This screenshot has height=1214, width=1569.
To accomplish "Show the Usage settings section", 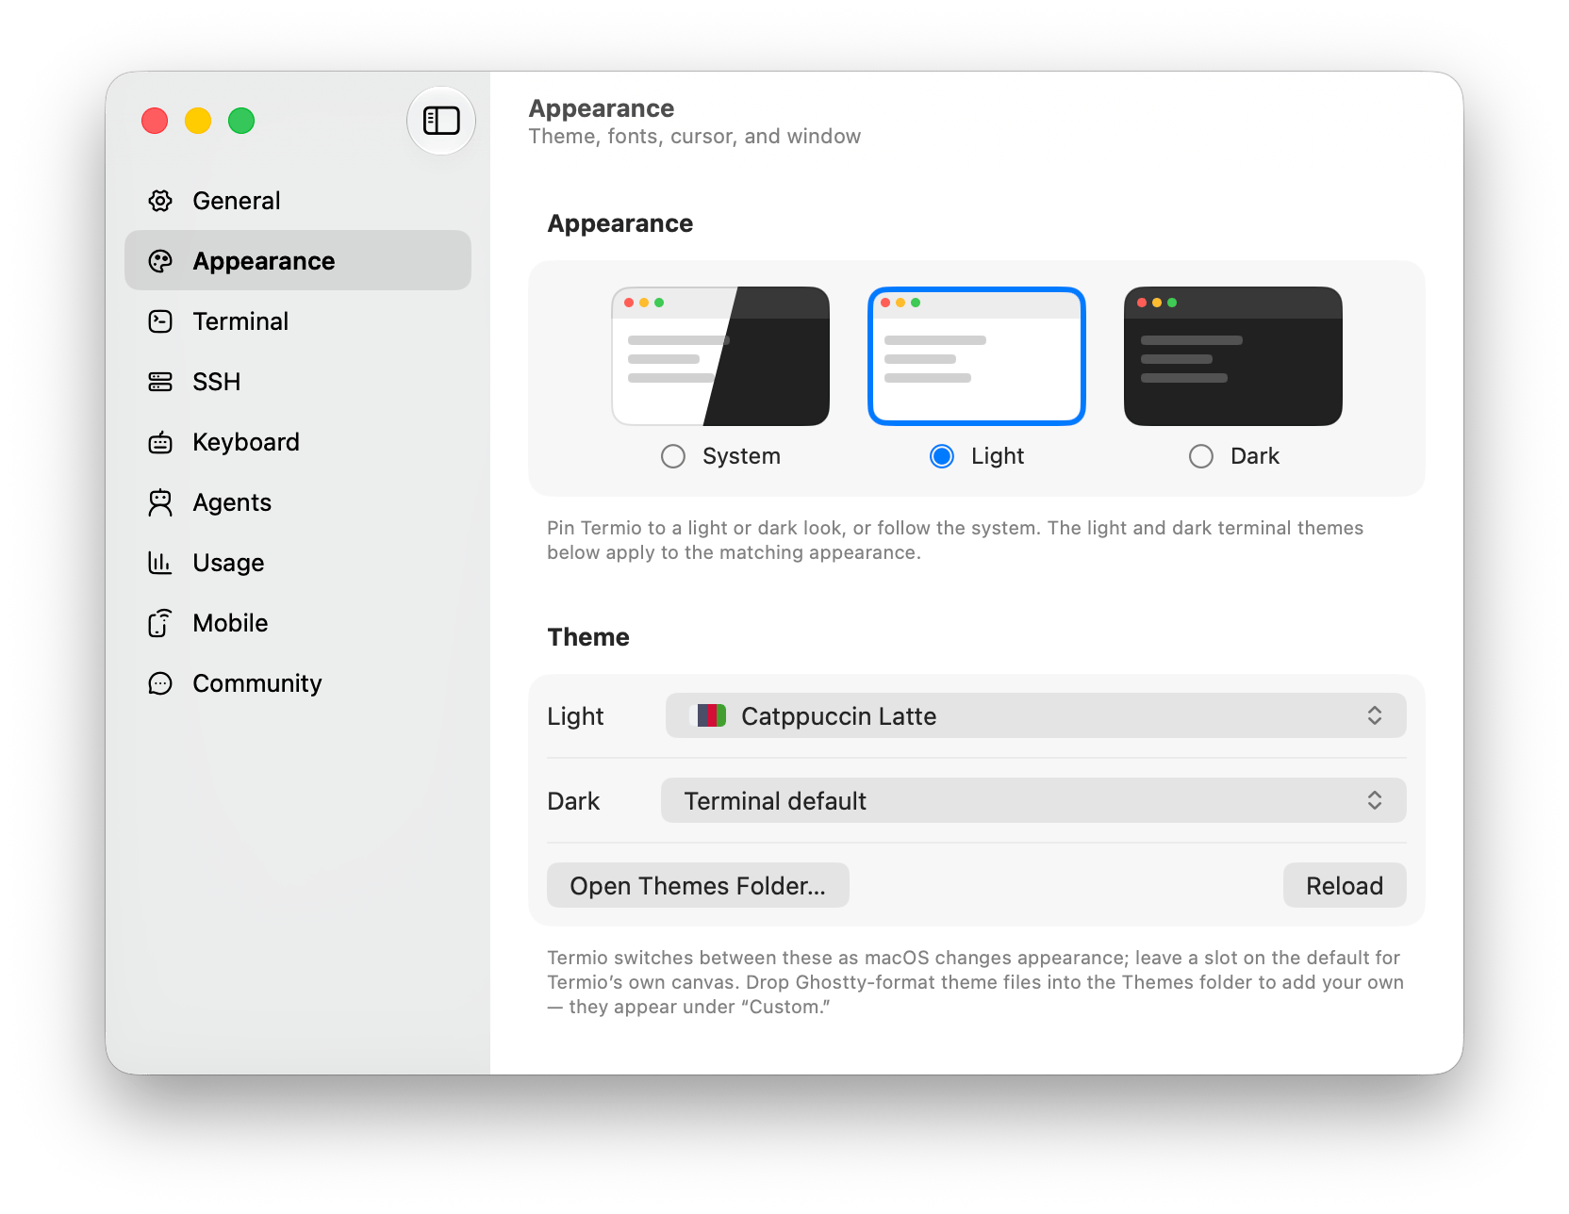I will coord(298,563).
